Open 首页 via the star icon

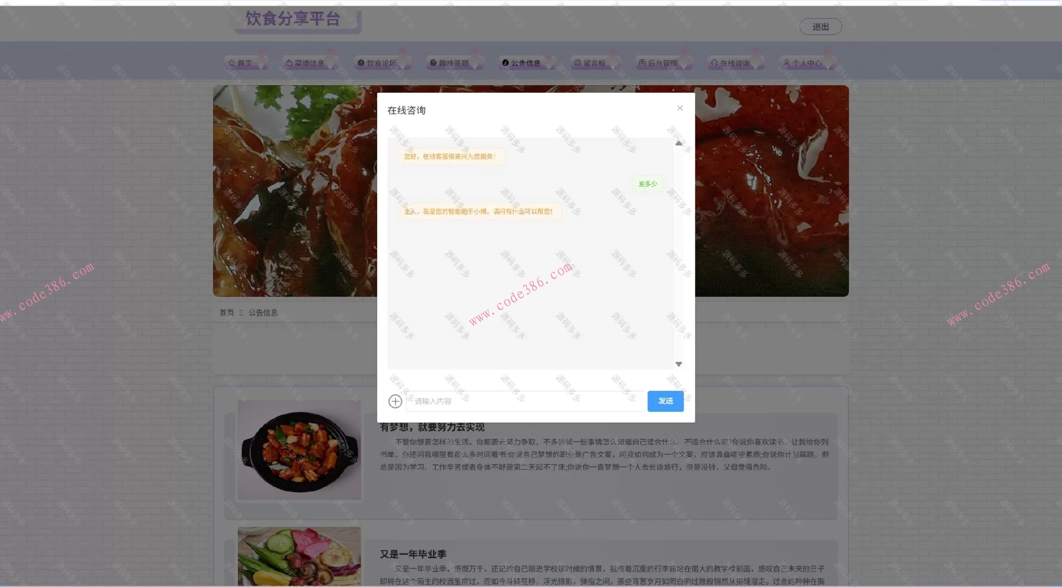[232, 62]
